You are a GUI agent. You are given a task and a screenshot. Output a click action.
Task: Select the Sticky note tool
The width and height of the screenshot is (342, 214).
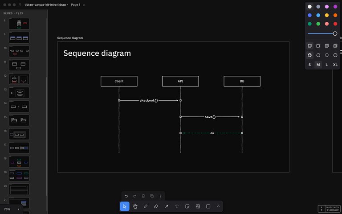(x=187, y=206)
